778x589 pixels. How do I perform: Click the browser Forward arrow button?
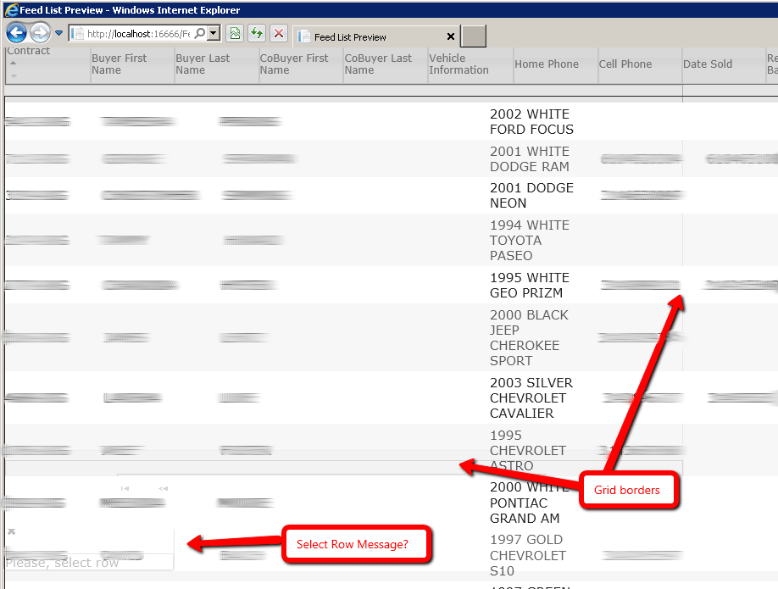[40, 33]
